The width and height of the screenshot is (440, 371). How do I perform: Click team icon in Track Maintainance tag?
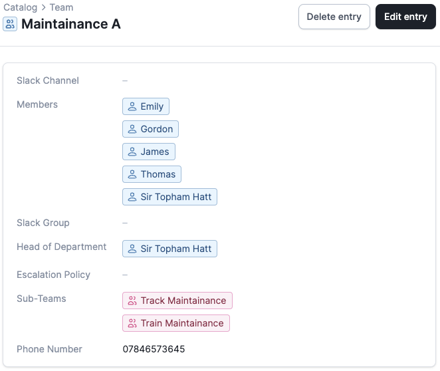pos(132,301)
